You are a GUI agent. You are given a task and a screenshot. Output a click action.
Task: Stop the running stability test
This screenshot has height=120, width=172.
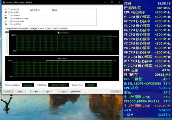[x=20, y=92]
